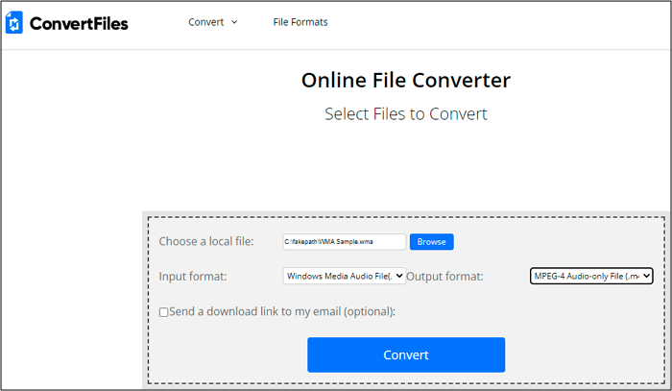The width and height of the screenshot is (672, 391).
Task: Click the arrow on the input format selector
Action: (x=399, y=277)
